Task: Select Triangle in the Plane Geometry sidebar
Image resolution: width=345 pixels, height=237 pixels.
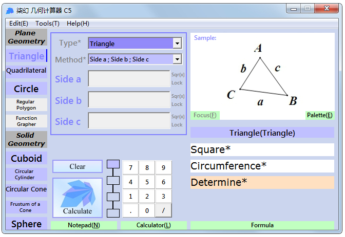Action: 26,56
